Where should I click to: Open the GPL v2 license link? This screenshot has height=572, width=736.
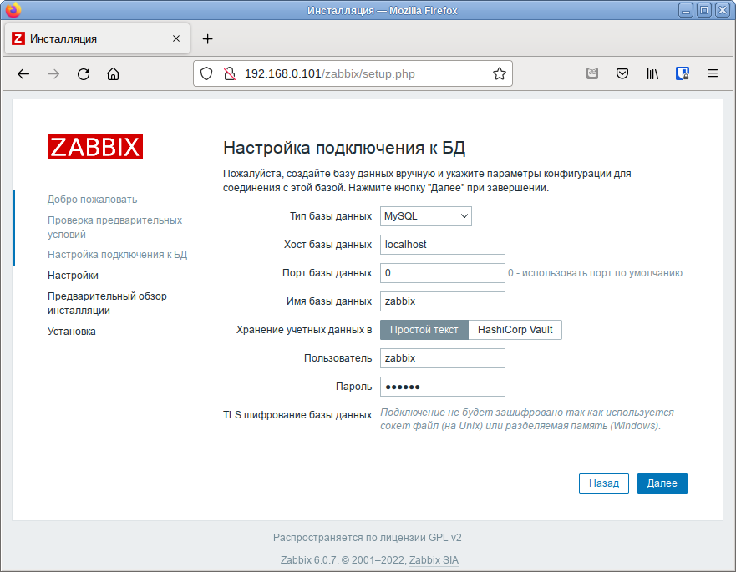445,538
